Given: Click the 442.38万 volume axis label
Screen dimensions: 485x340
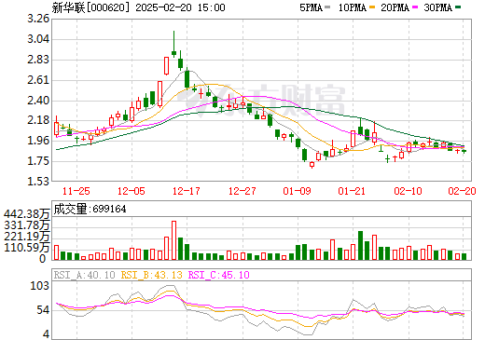Looking at the screenshot, I should pyautogui.click(x=27, y=214).
